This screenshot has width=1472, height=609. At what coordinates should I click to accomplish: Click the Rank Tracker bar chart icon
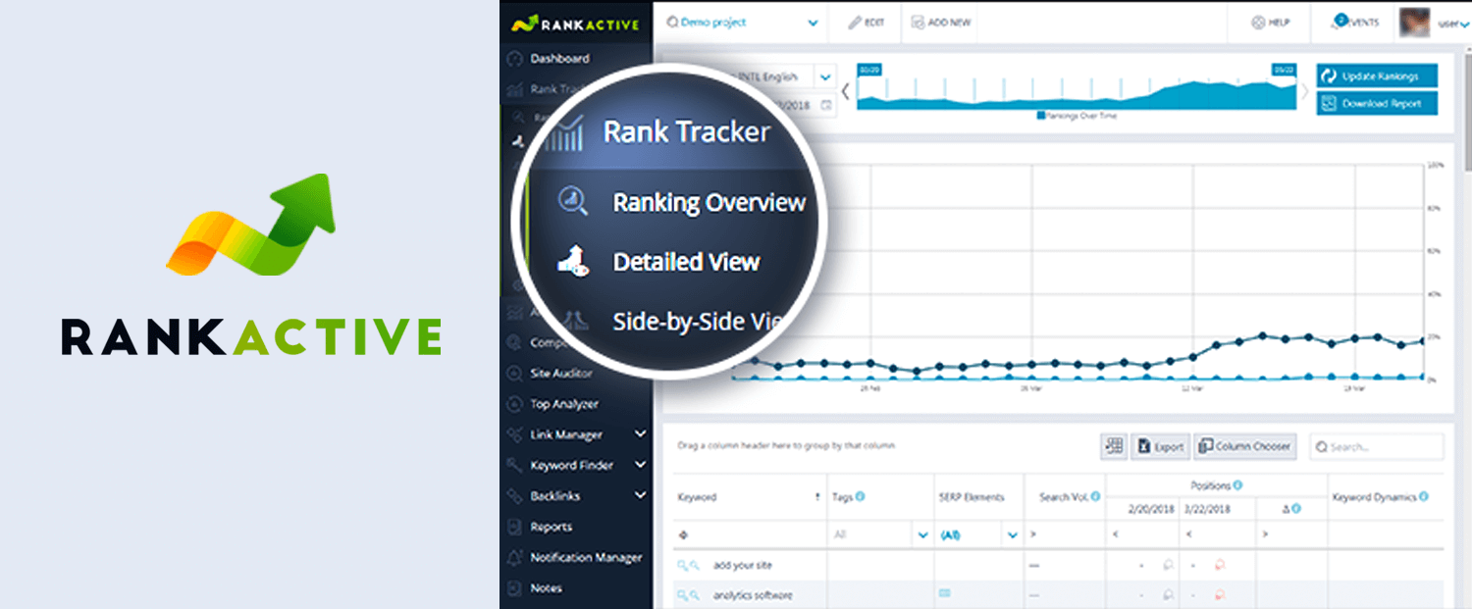click(564, 133)
